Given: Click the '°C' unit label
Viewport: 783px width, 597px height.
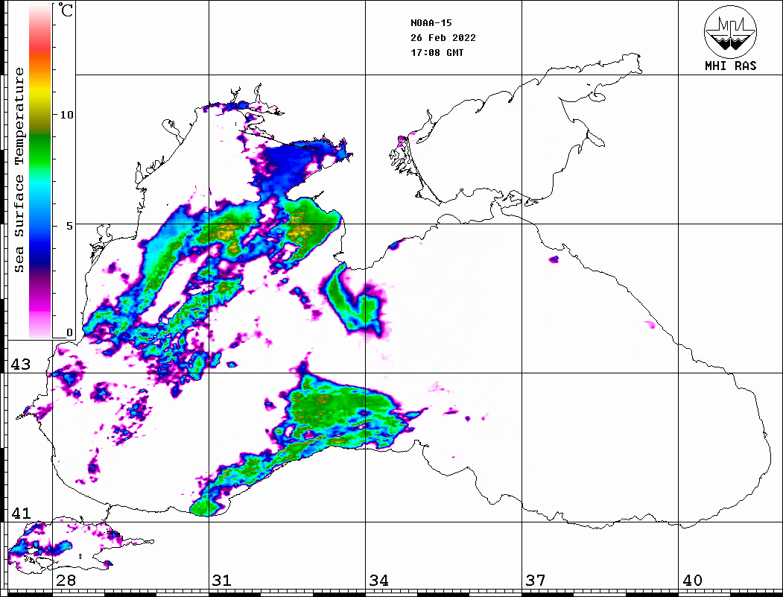Looking at the screenshot, I should (x=66, y=10).
